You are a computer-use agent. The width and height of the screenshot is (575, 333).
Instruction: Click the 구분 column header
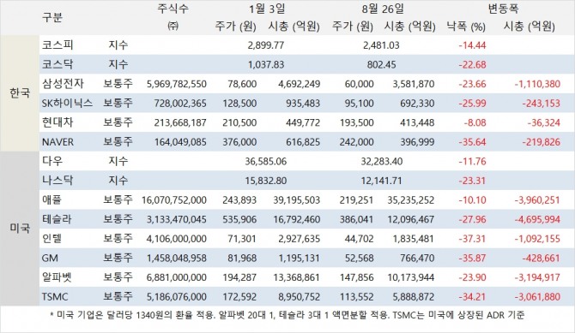[51, 17]
